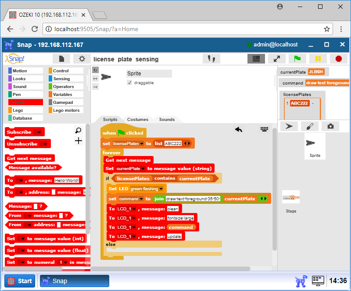Screen dimensions: 351x291
Task: Click the Snap! logo
Action: click(x=15, y=59)
